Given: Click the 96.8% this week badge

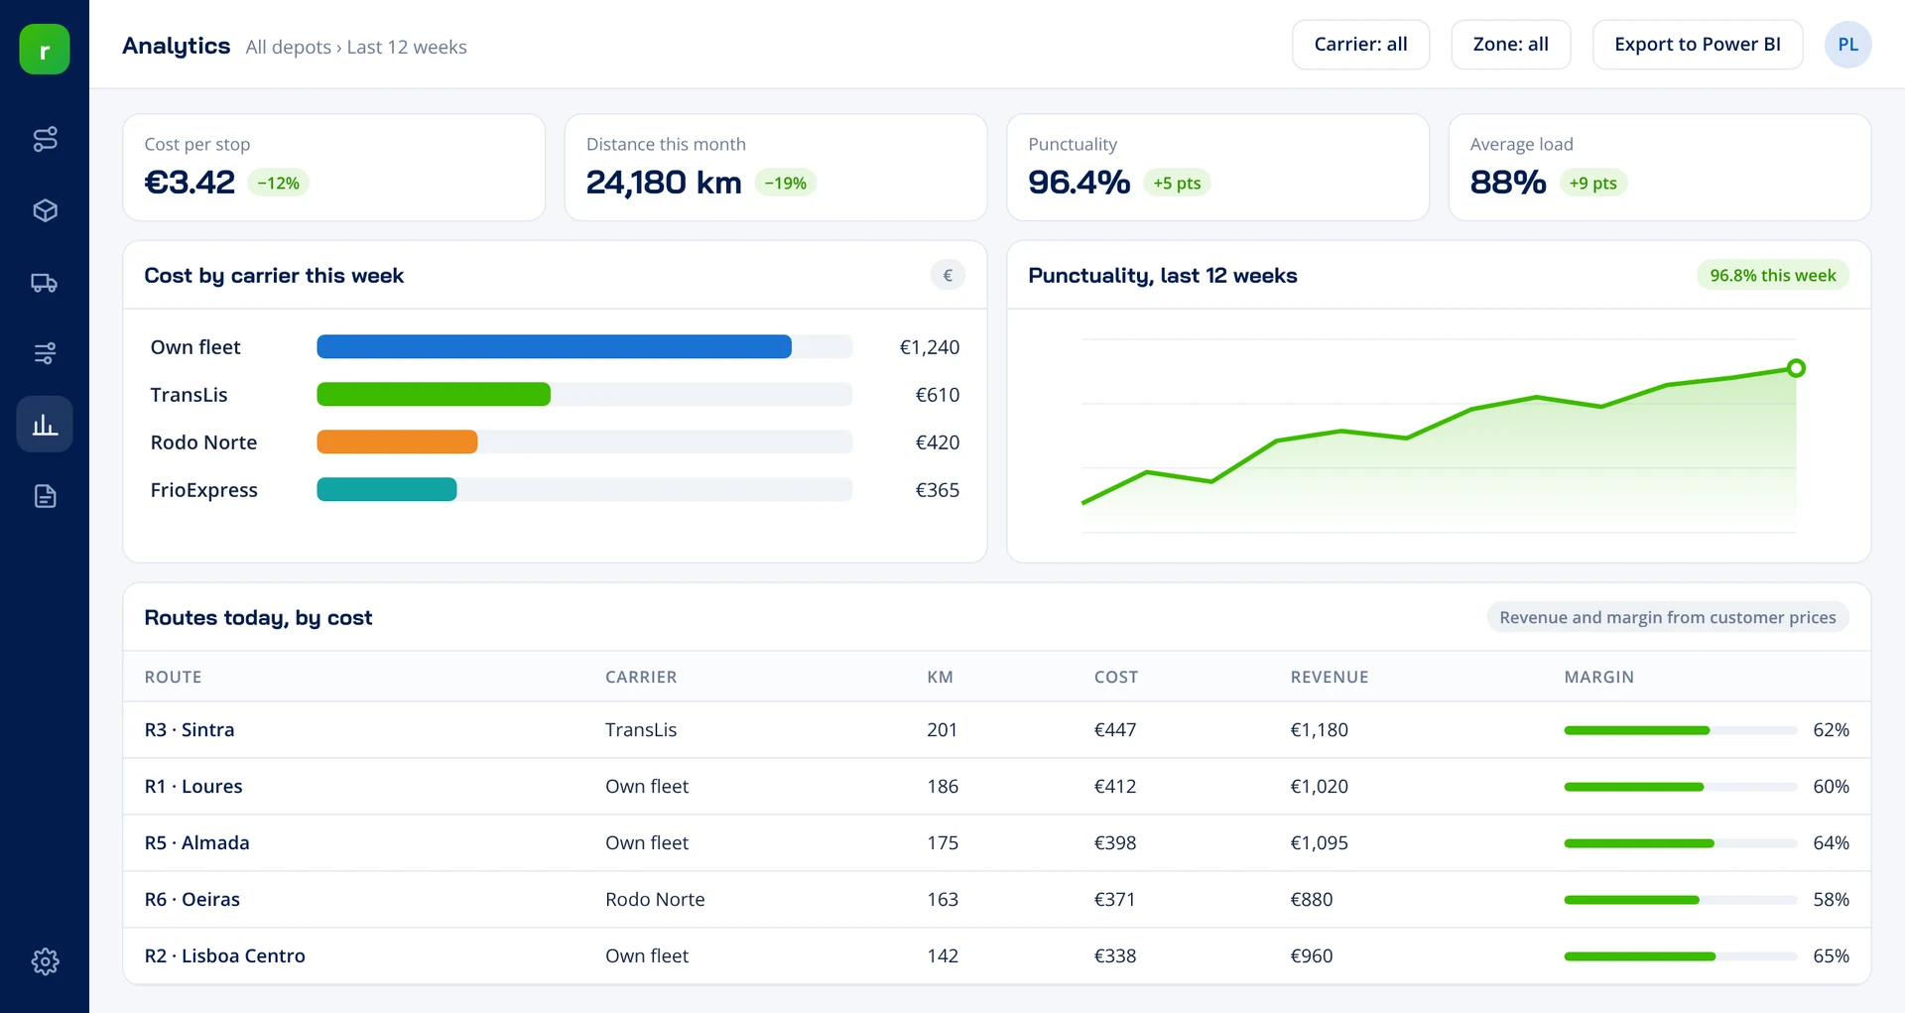Looking at the screenshot, I should 1772,276.
